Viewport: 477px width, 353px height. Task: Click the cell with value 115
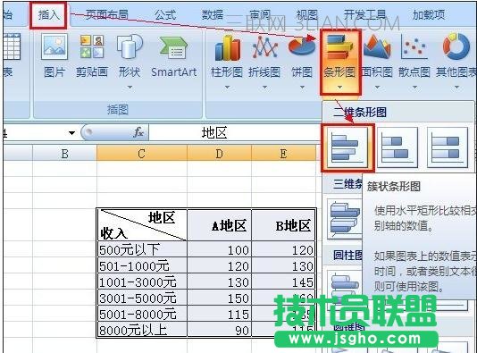pos(220,314)
